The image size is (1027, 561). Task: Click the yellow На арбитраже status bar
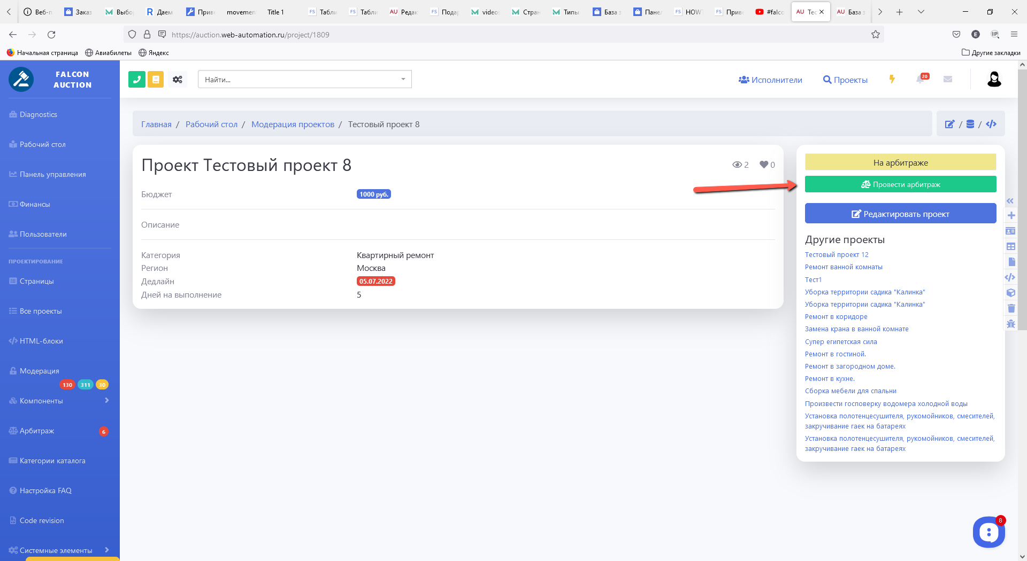(x=900, y=162)
